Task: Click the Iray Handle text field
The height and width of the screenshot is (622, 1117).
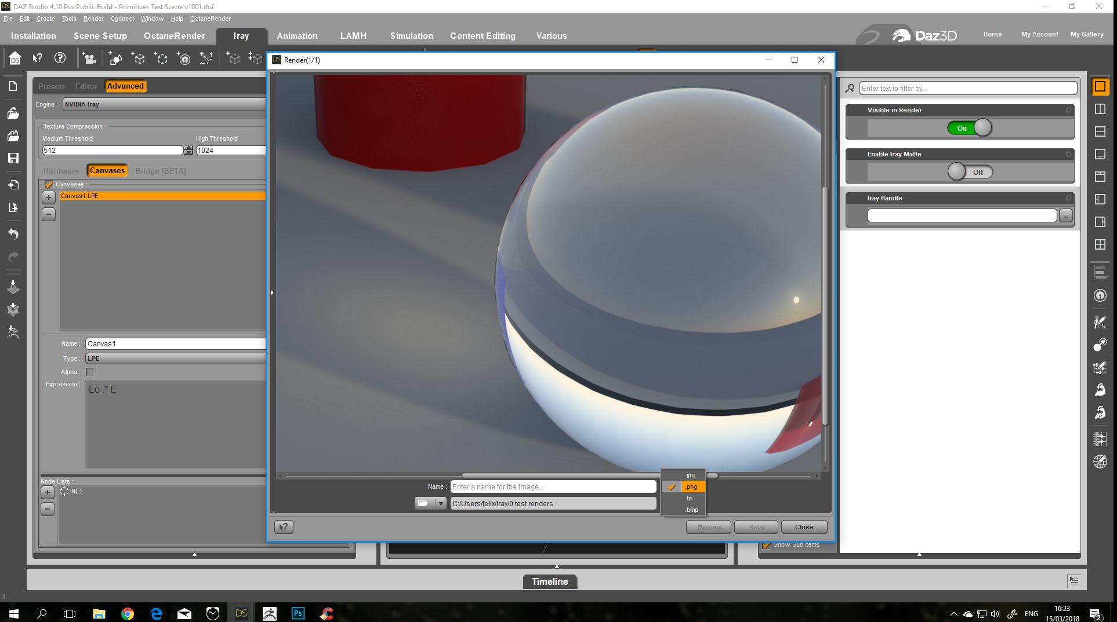Action: point(962,215)
